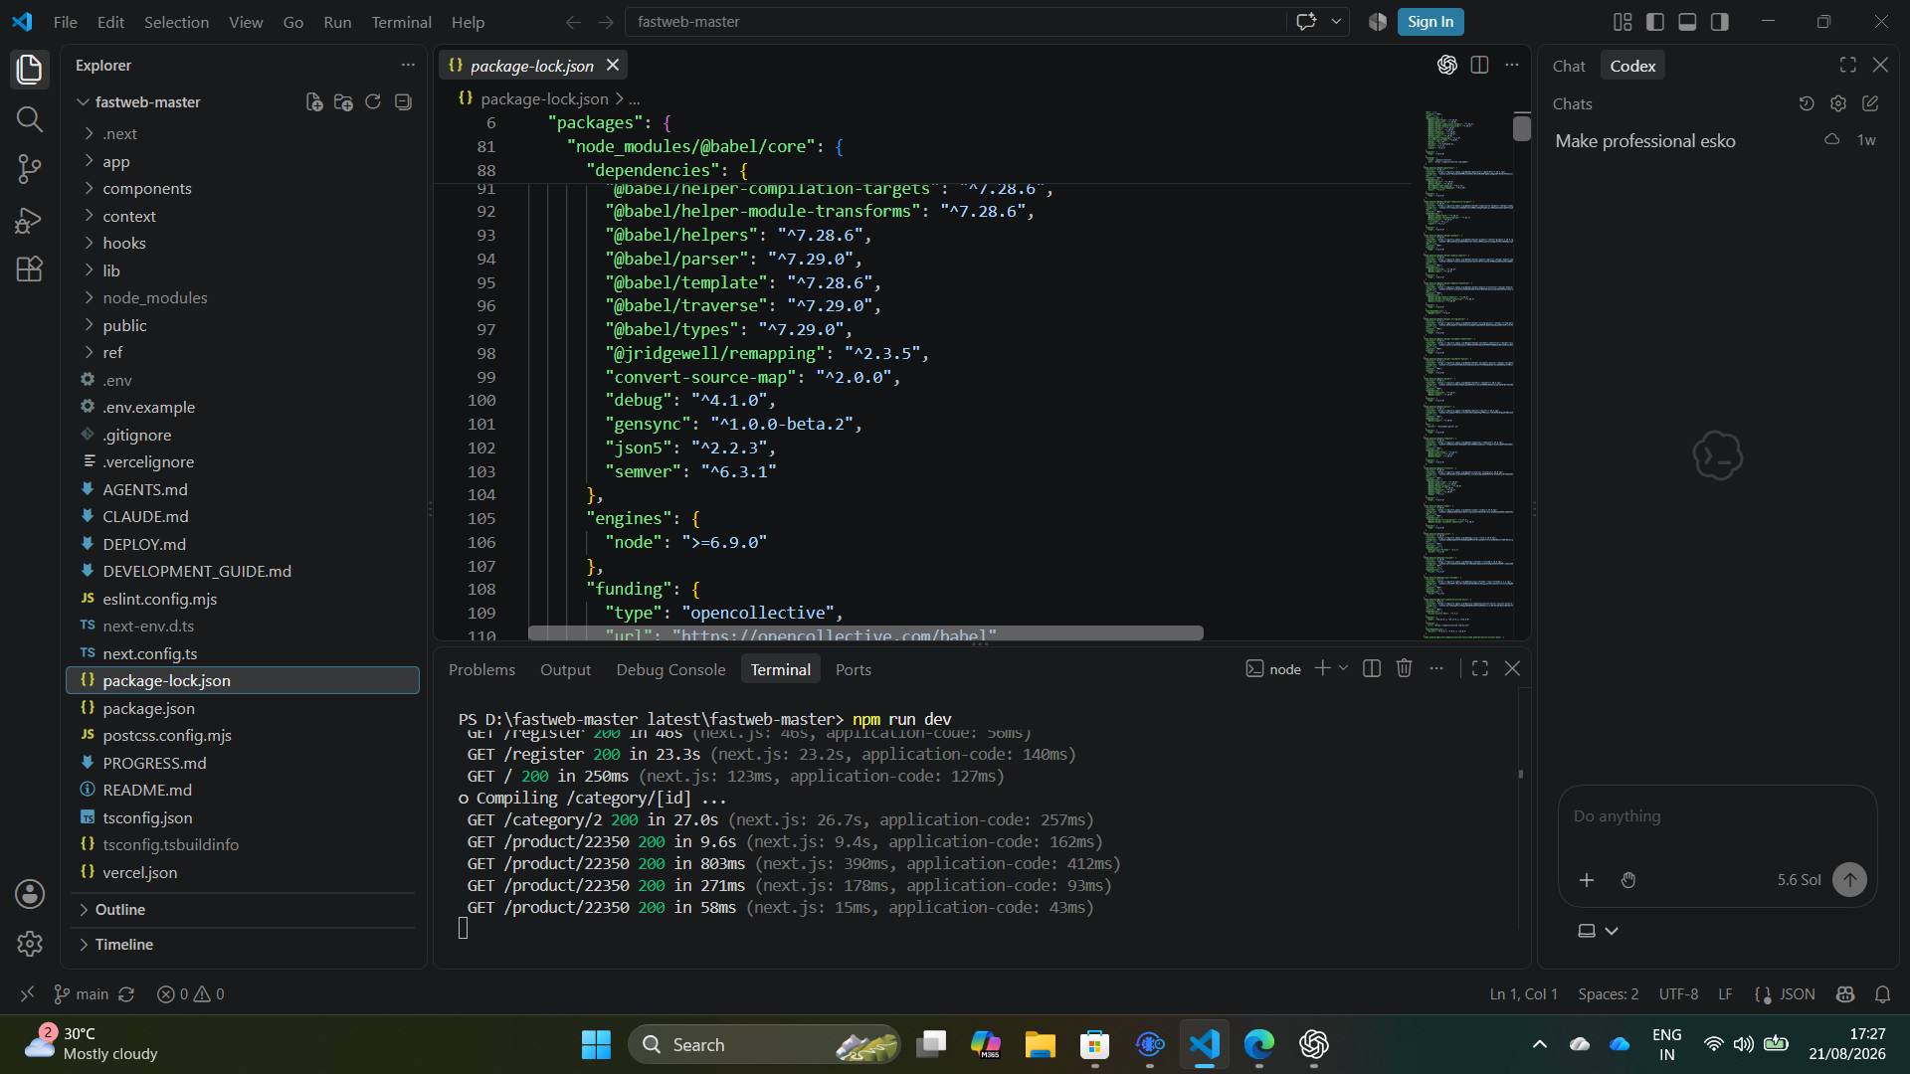Collapse all folders in Explorer

403,101
